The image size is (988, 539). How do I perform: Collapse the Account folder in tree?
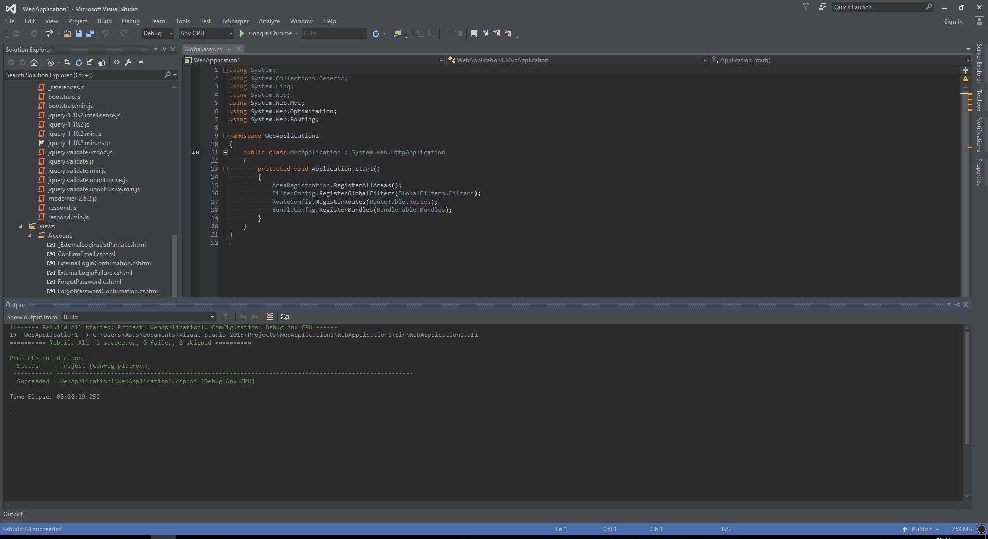click(x=29, y=236)
